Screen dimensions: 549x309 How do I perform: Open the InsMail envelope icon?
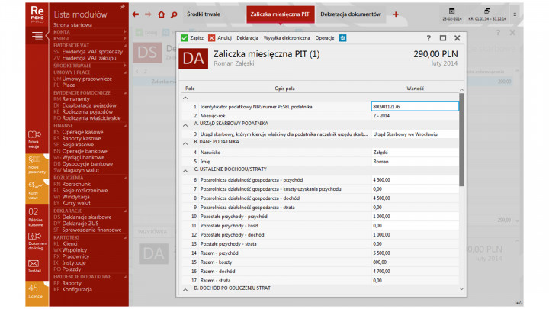tap(34, 264)
